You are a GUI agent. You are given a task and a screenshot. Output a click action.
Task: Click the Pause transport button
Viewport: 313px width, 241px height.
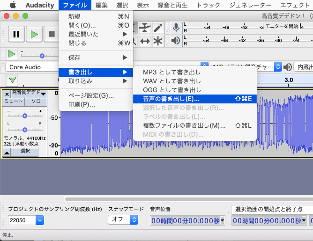[16, 34]
